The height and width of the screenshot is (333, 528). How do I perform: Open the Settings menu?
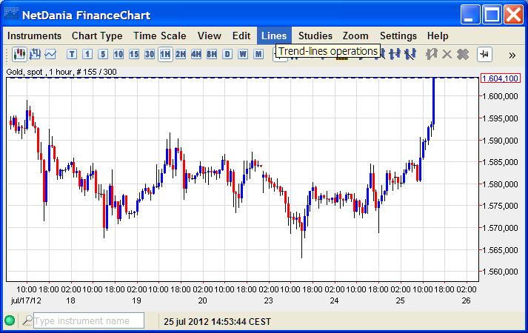pyautogui.click(x=398, y=36)
